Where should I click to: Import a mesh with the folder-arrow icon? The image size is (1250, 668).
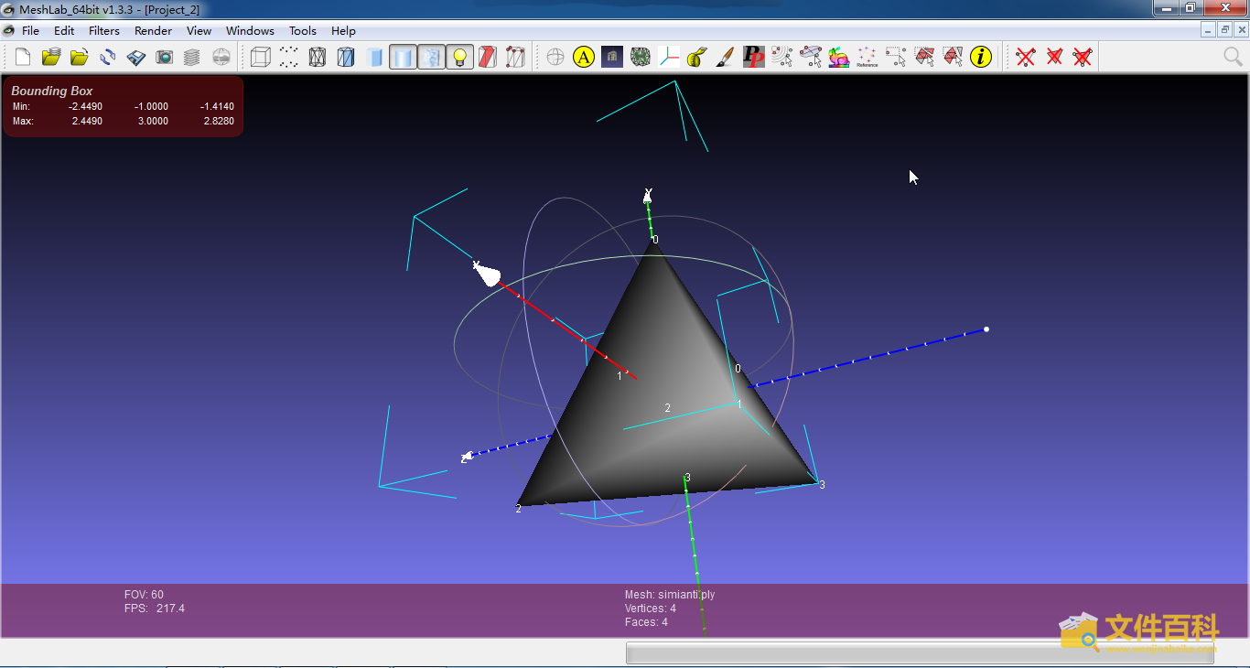tap(80, 58)
